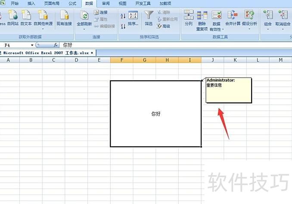Screen dimensions: 292x204
Task: Click 编辑链接 (Edit Links) button
Action: (104, 26)
